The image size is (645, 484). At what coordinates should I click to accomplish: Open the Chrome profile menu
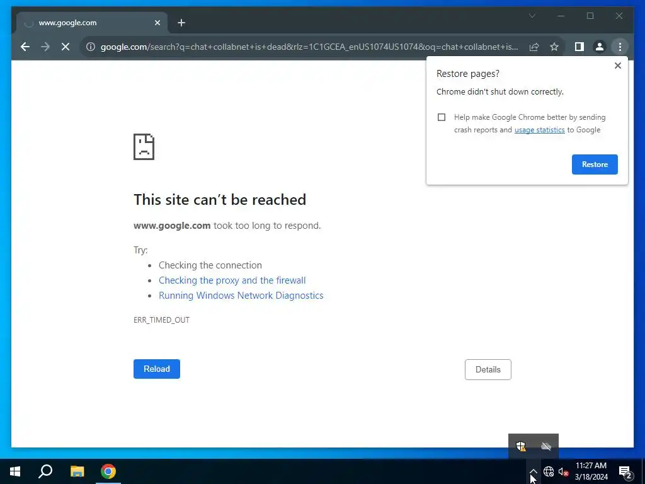click(x=600, y=47)
